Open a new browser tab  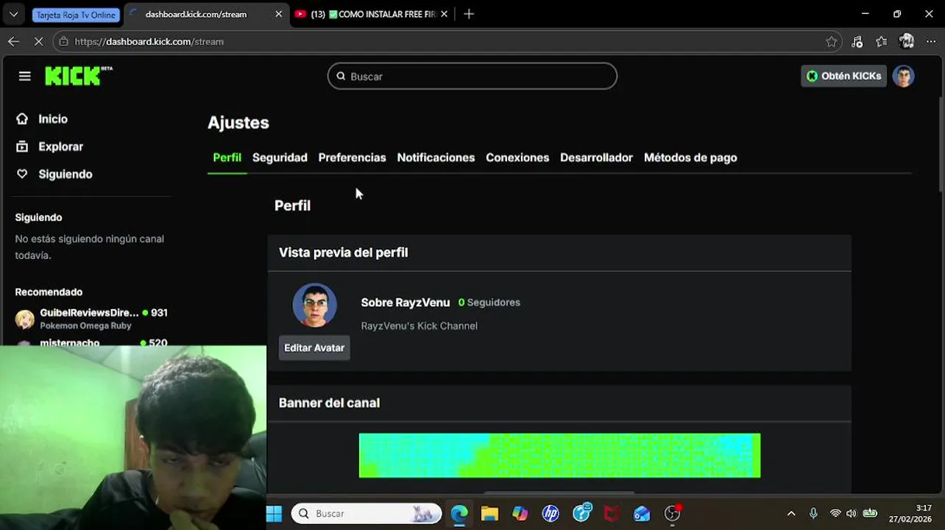[469, 14]
